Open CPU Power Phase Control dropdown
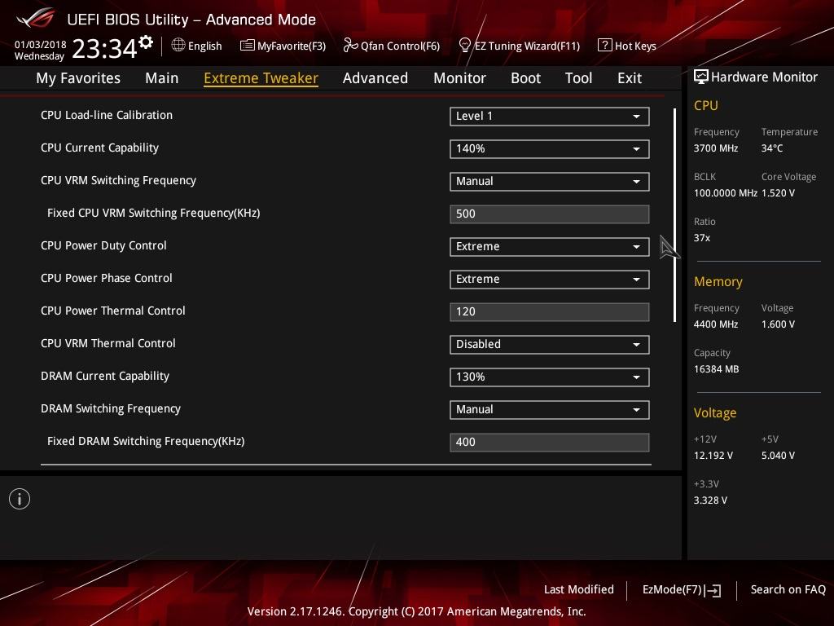Image resolution: width=834 pixels, height=626 pixels. [550, 279]
